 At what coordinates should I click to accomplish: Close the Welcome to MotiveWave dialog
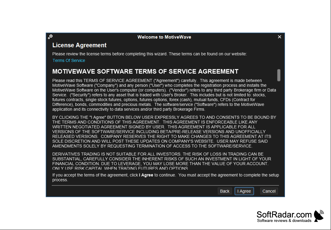point(280,37)
